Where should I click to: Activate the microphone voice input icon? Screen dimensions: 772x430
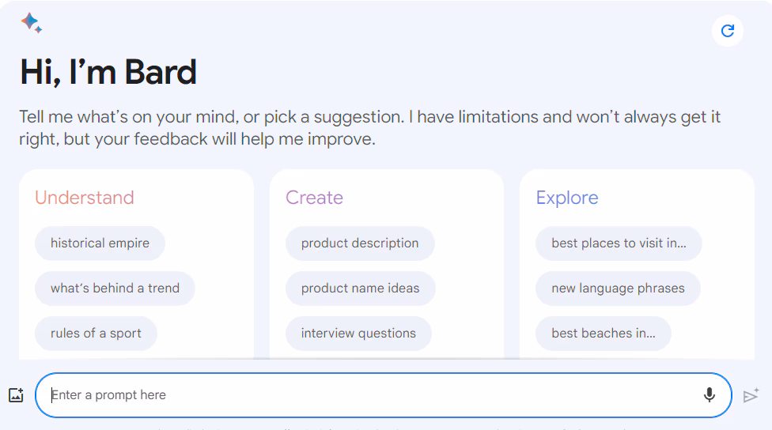point(710,394)
